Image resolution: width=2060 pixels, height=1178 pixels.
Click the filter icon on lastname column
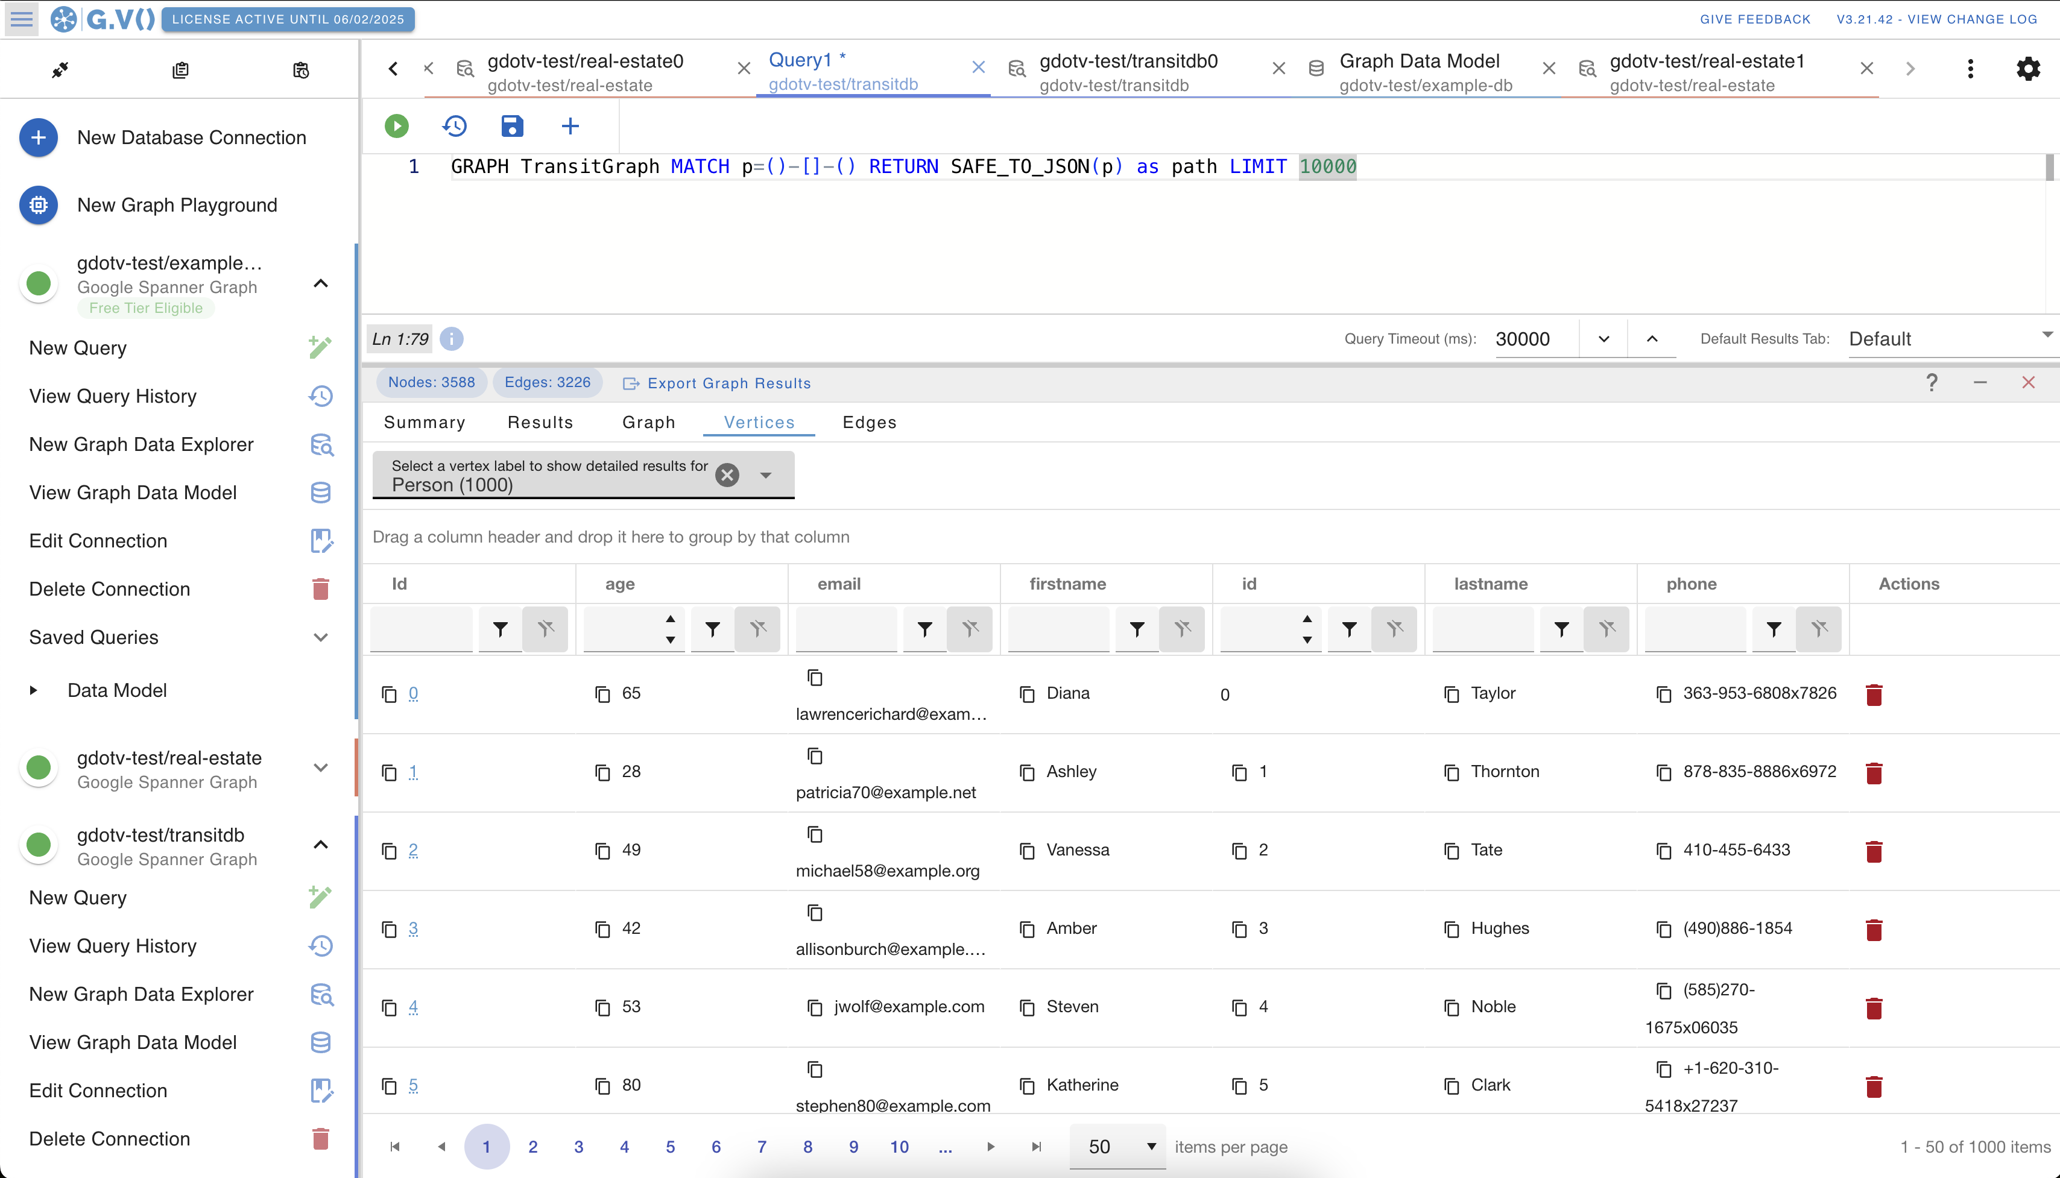point(1561,629)
